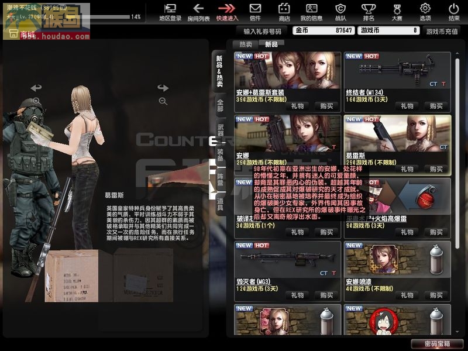Select the 终结者(M134) minigun image
This screenshot has width=468, height=351.
[x=397, y=70]
